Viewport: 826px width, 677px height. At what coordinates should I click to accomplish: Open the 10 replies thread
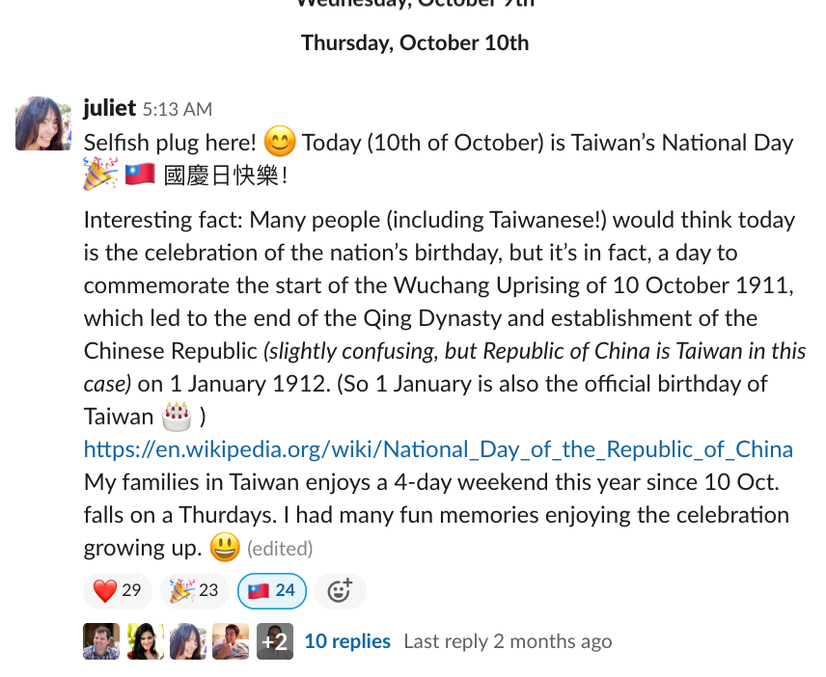point(347,641)
